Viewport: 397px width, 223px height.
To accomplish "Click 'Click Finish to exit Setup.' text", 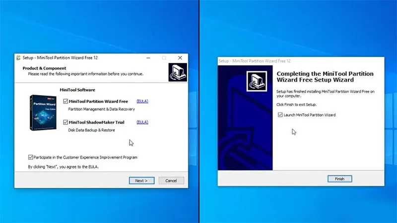I will click(296, 105).
